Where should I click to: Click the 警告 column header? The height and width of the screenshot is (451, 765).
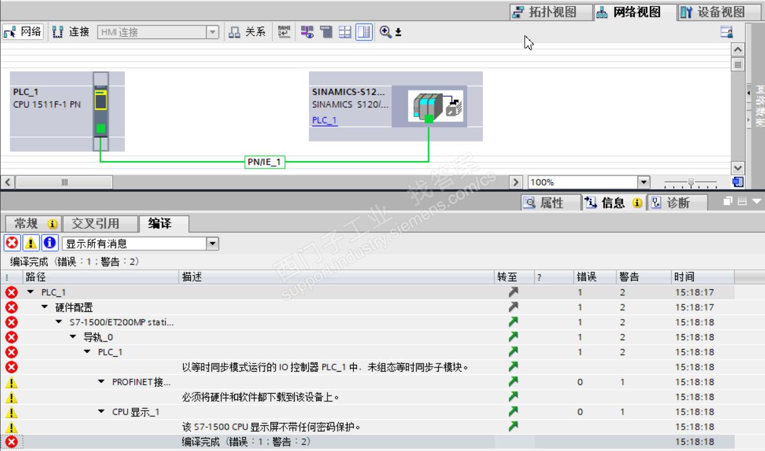pyautogui.click(x=643, y=277)
